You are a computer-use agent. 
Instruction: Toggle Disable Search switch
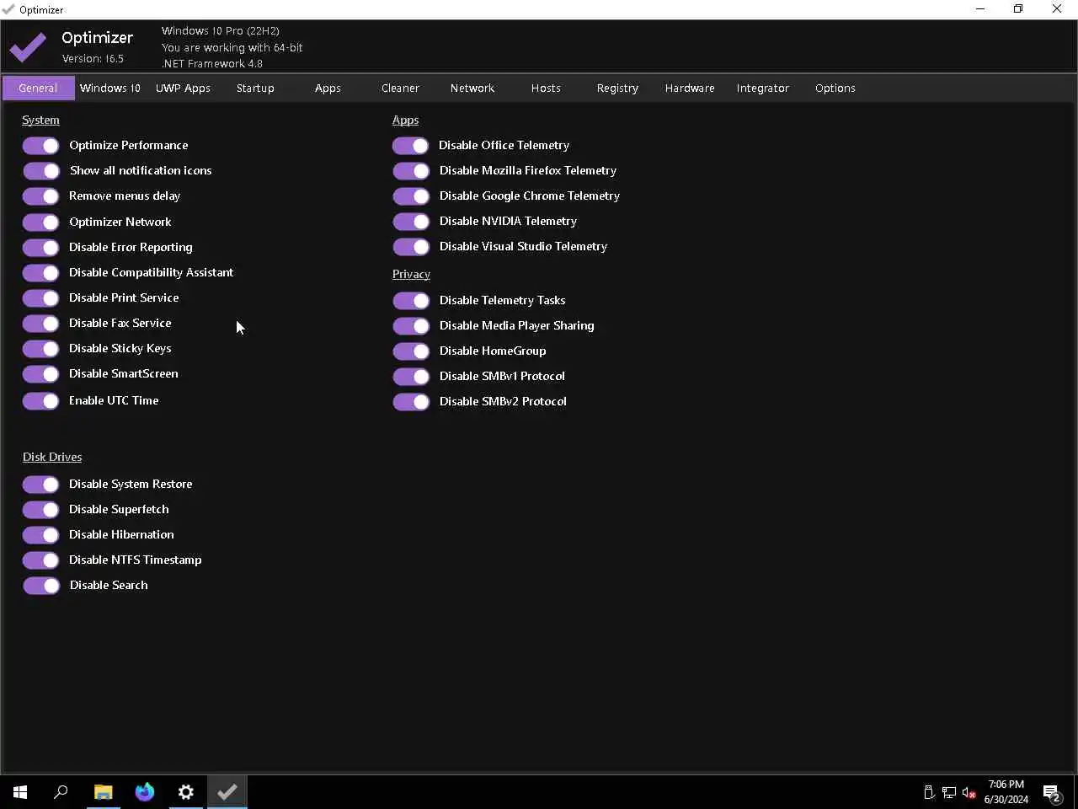(x=40, y=586)
